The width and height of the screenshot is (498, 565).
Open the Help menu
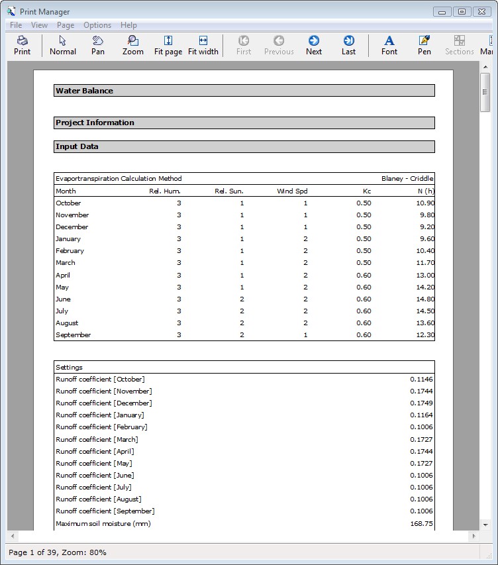(128, 25)
